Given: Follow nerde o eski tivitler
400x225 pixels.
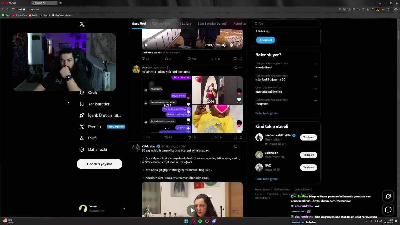Looking at the screenshot, I should click(x=308, y=137).
